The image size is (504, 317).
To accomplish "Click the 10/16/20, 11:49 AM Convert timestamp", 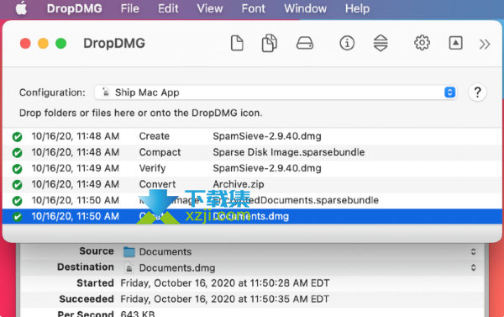I will coord(76,184).
